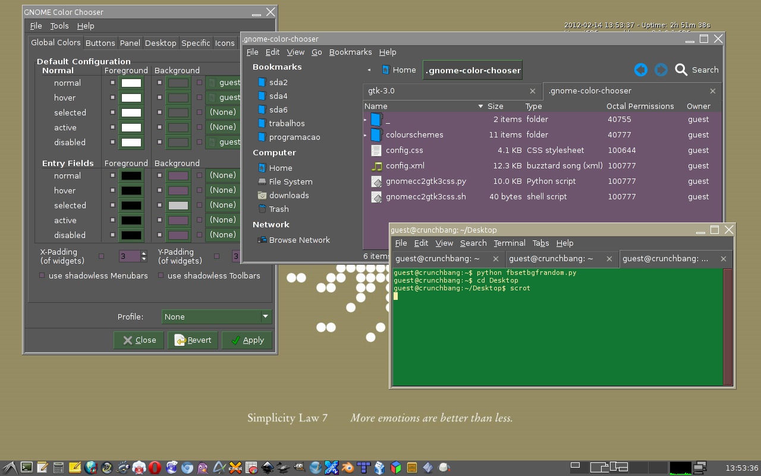Launch the terminal from the taskbar
Screen dimensions: 761x476
(x=26, y=468)
